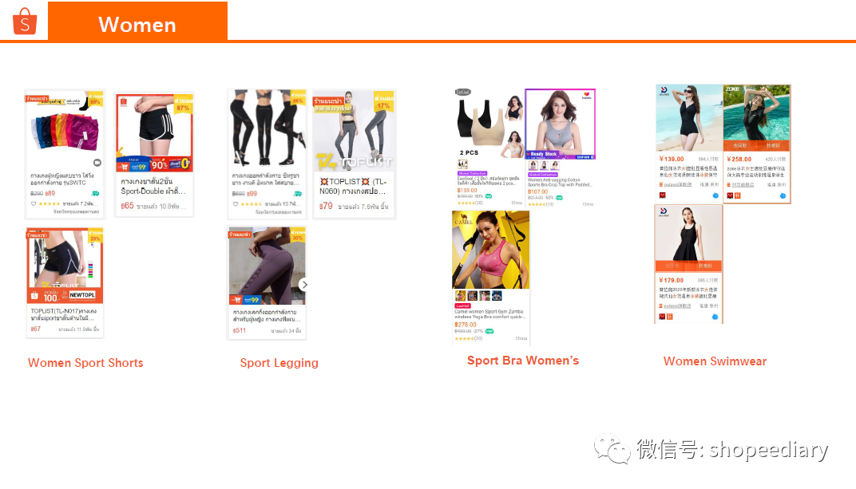Select variant thumbnail under 2 PCS bra
856x489 pixels.
click(x=462, y=164)
